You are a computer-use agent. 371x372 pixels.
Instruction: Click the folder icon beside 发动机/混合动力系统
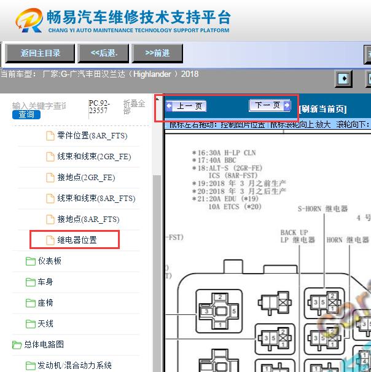pyautogui.click(x=31, y=366)
